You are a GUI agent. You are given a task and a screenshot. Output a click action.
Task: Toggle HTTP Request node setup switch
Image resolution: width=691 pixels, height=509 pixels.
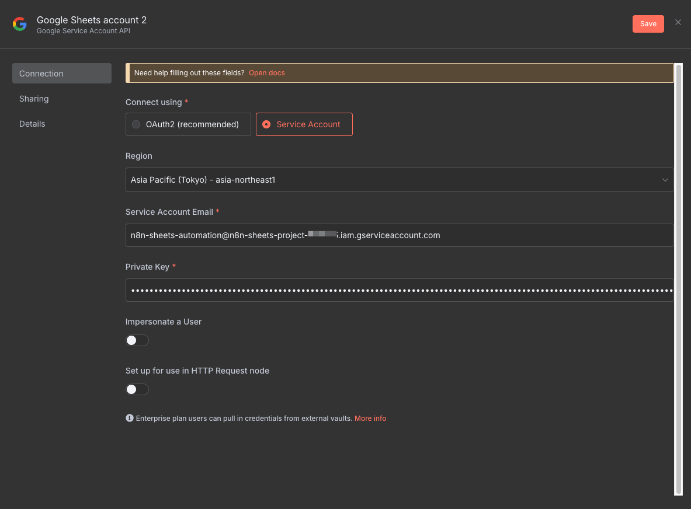[137, 389]
